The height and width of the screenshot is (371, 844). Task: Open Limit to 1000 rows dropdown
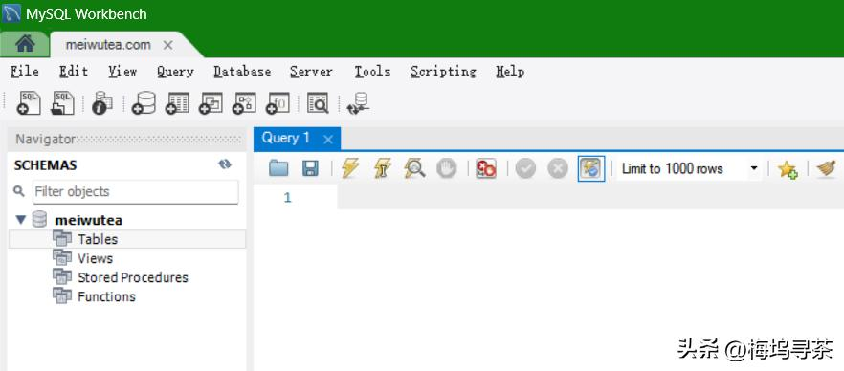689,169
